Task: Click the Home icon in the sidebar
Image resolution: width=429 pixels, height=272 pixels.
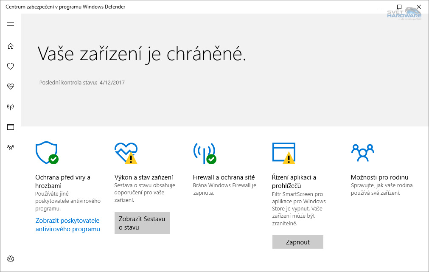Action: tap(10, 46)
